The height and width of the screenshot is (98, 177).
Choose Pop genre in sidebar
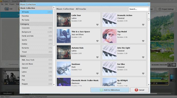click(36, 80)
